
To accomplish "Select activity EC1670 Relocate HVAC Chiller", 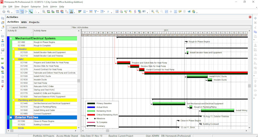I will click(46, 87).
